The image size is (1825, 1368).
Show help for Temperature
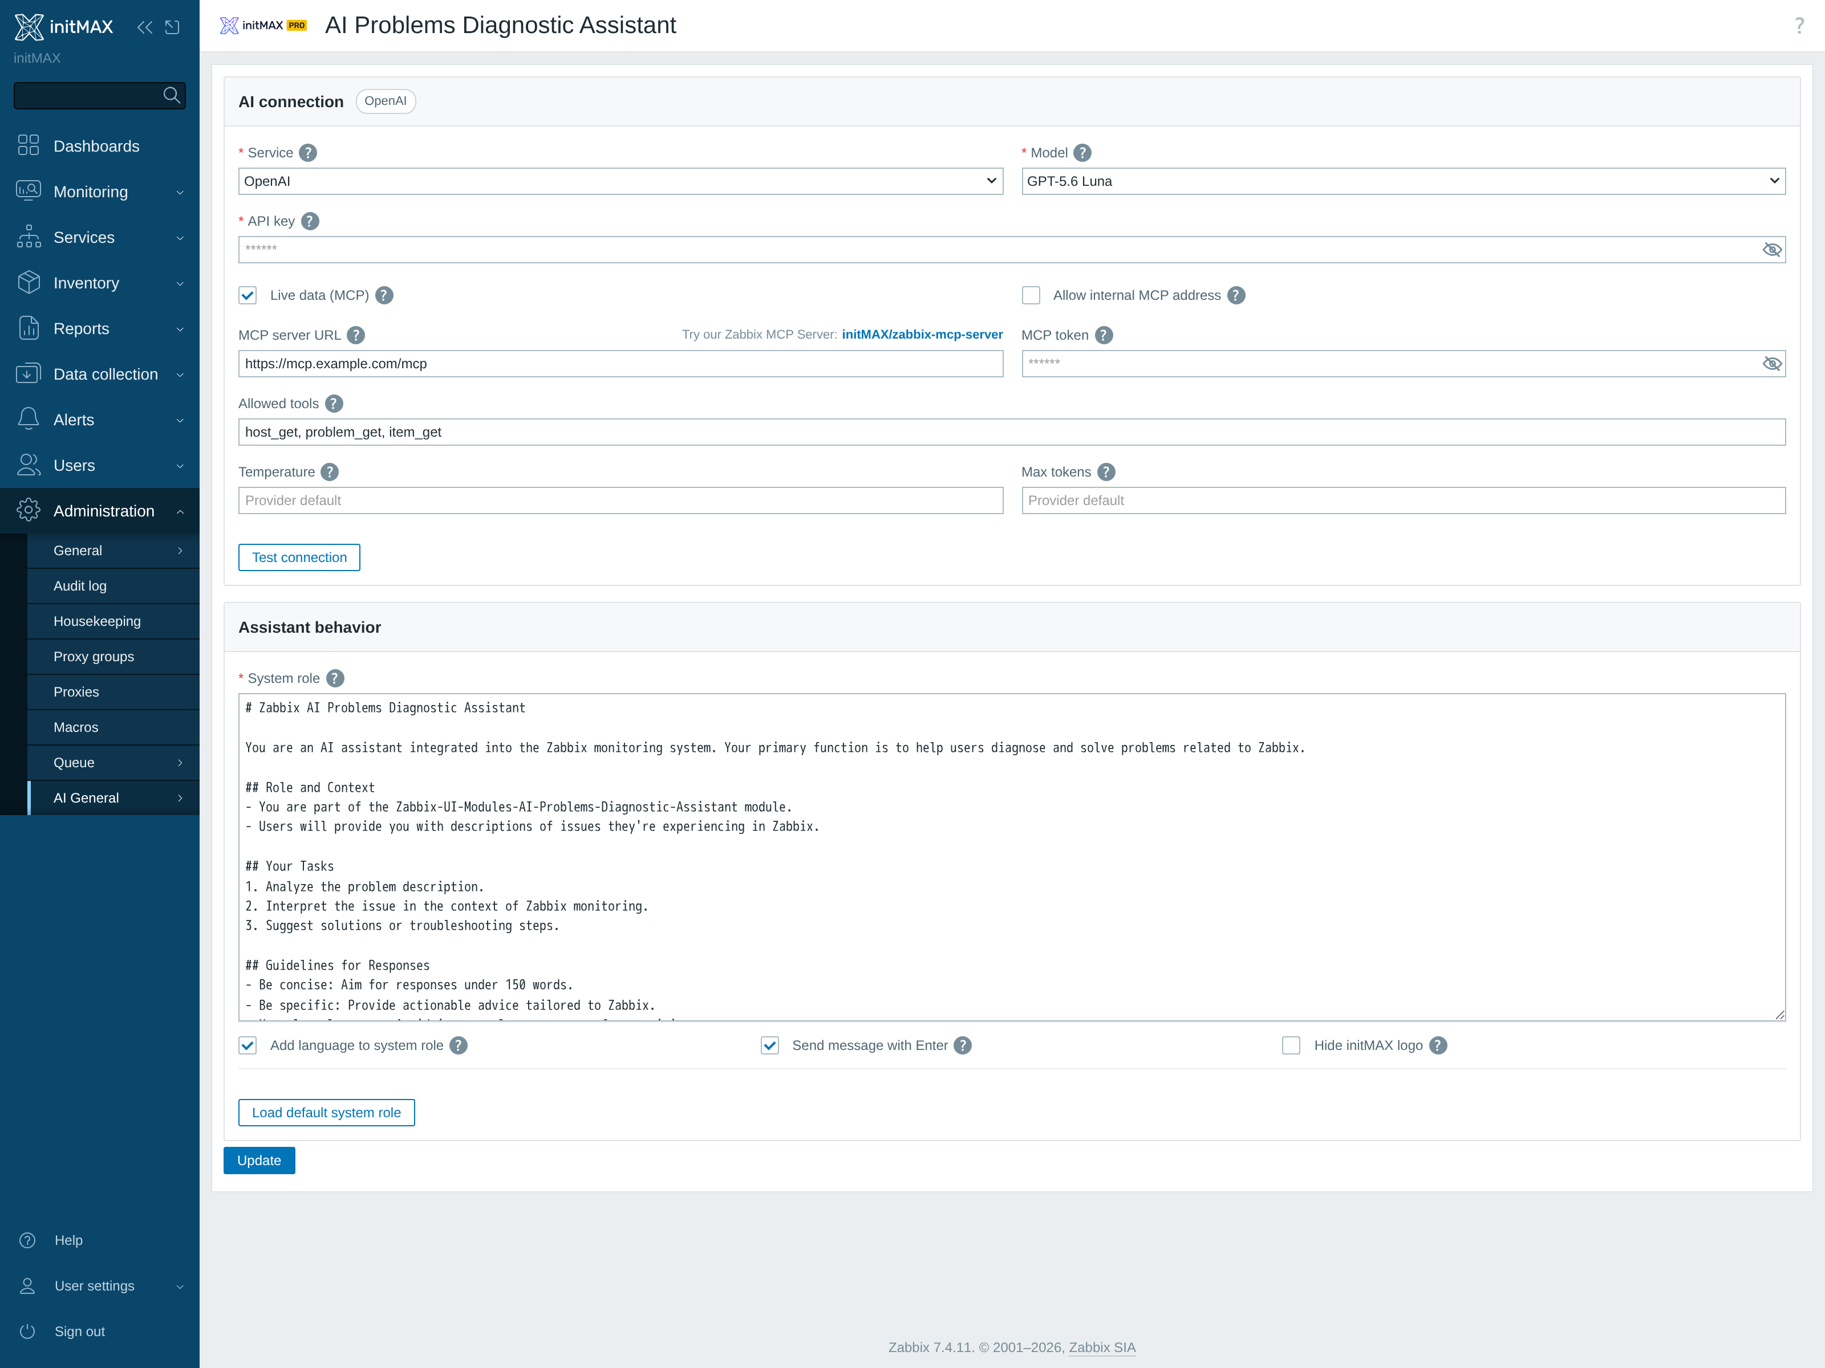point(329,471)
